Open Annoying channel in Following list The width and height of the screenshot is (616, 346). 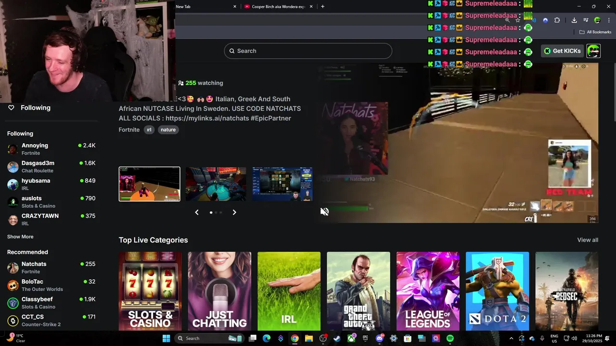(51, 149)
